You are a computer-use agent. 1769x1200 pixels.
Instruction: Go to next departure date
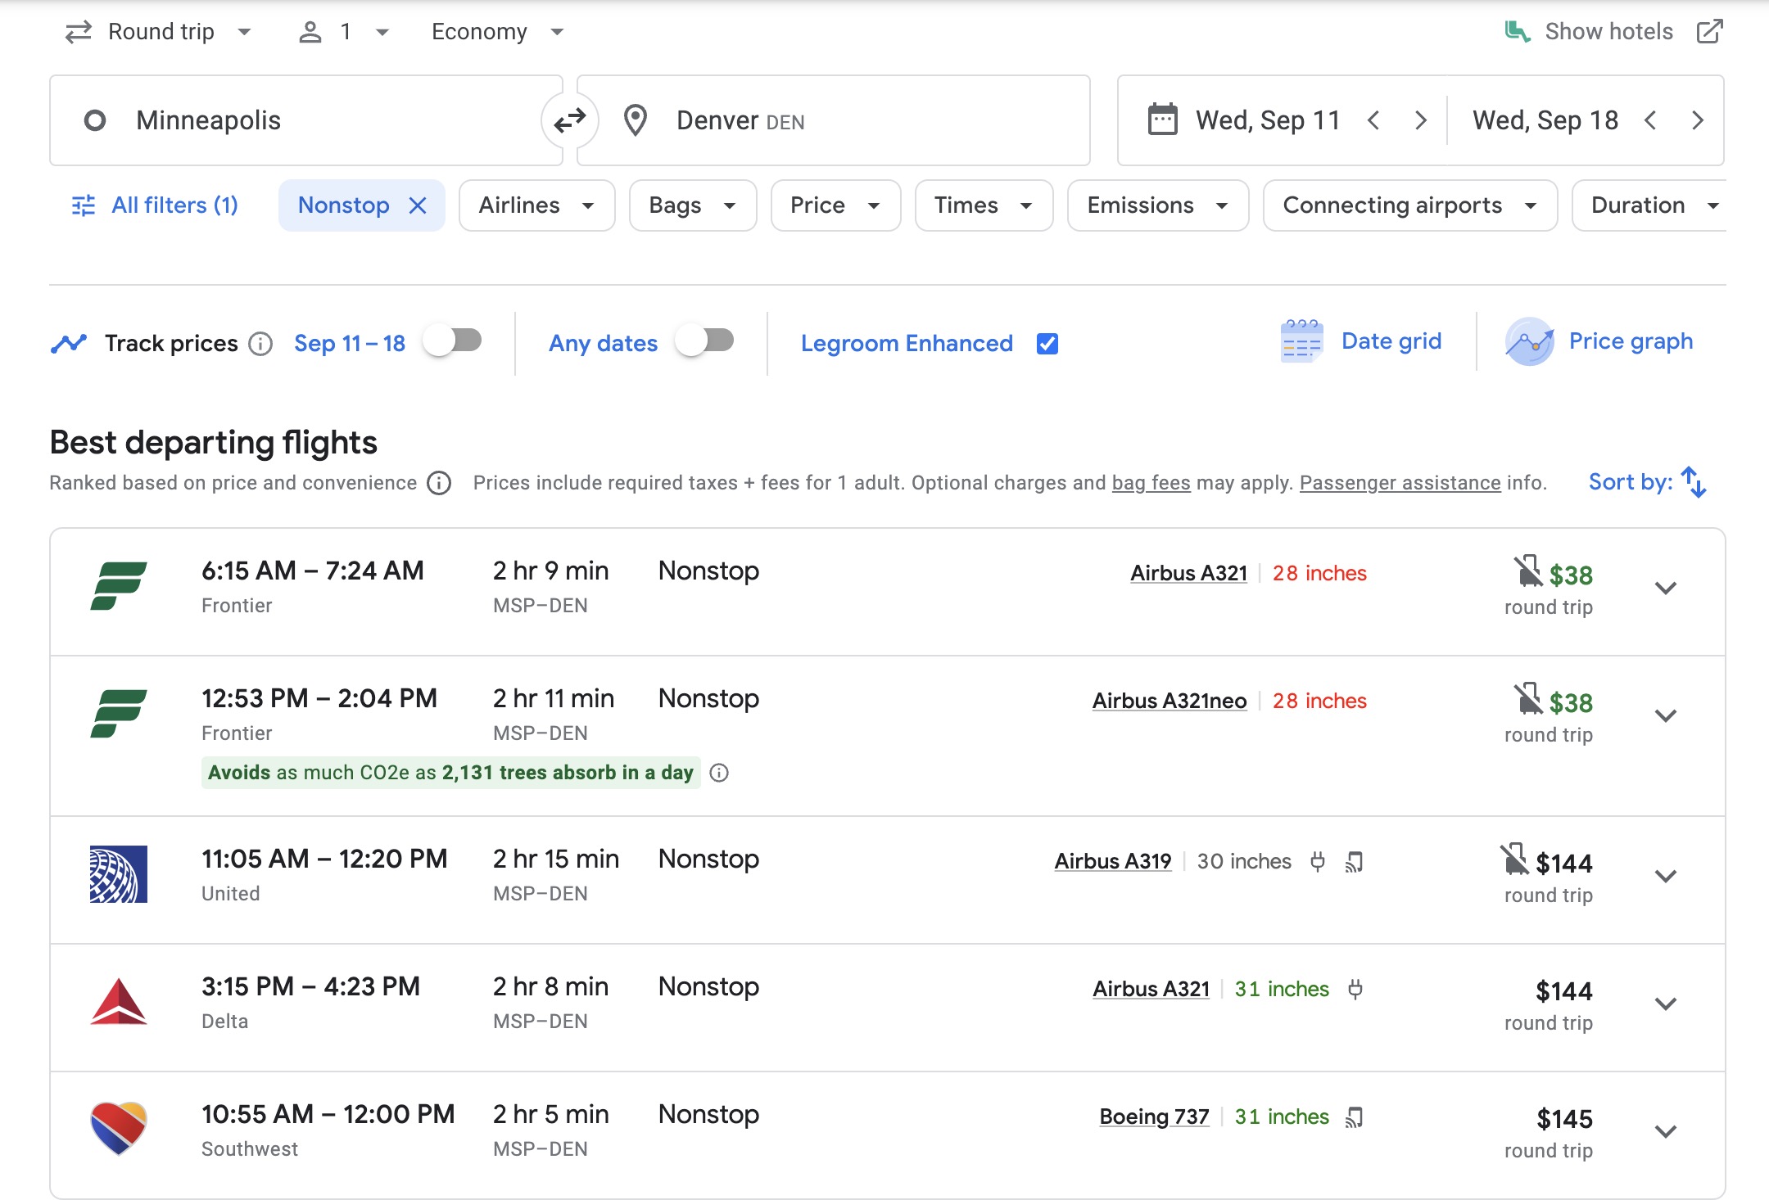pyautogui.click(x=1421, y=120)
